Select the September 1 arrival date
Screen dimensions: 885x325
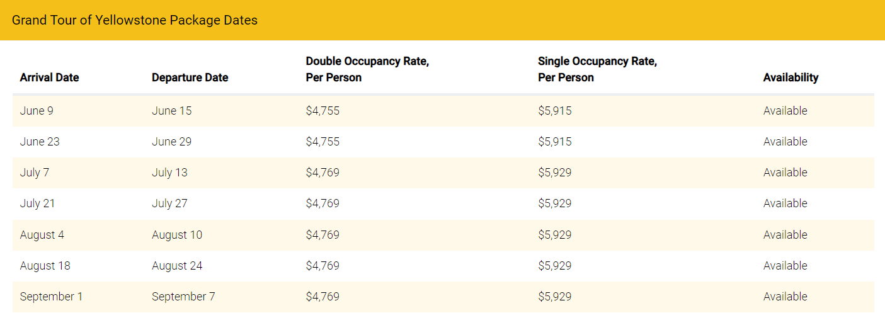pyautogui.click(x=51, y=297)
